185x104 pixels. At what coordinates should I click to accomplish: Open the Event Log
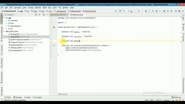176,97
